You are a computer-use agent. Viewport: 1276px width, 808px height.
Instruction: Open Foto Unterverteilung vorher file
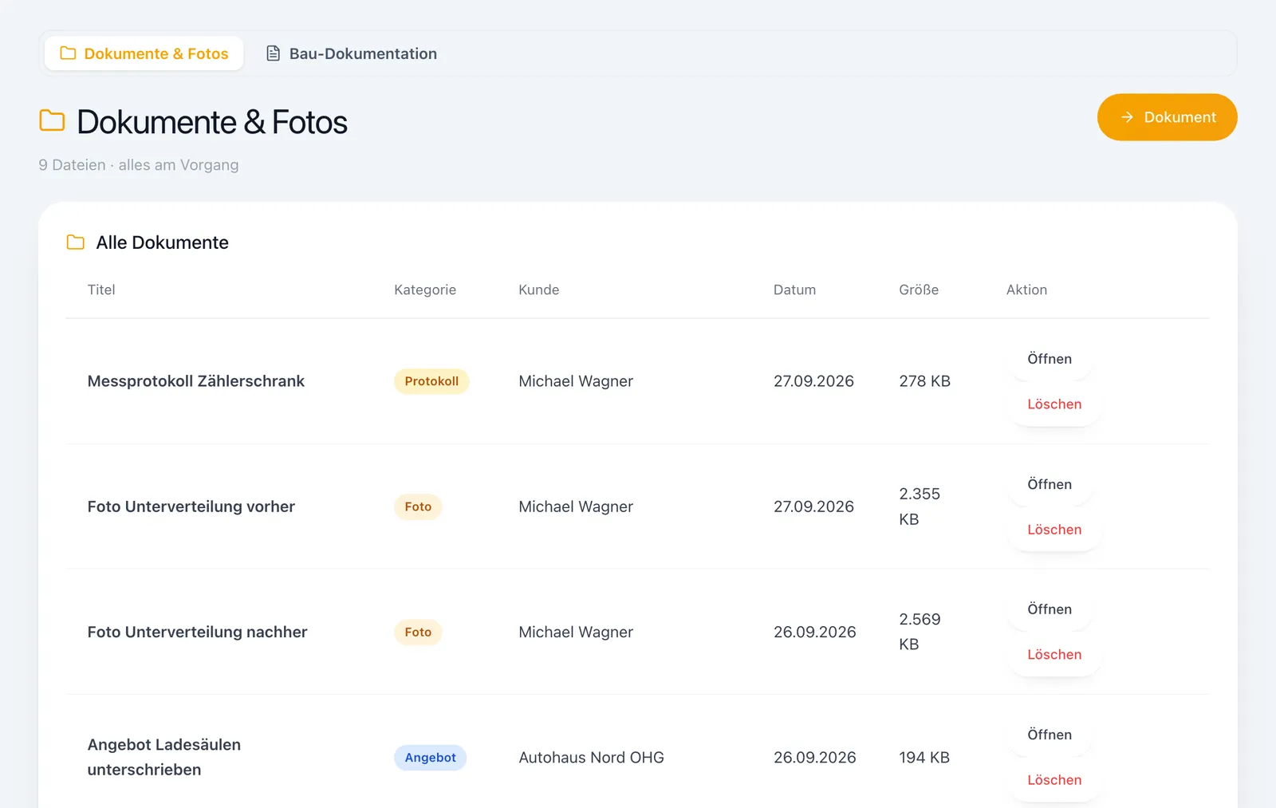[1050, 484]
